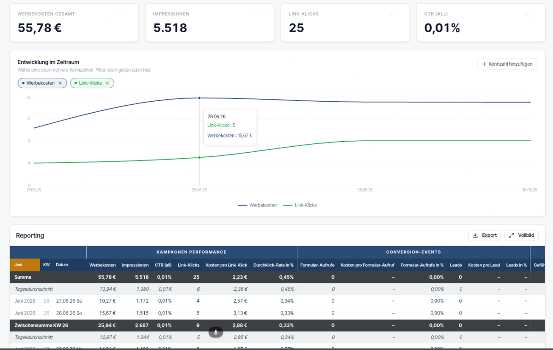Remove the Link-Klicks chip with its x
This screenshot has height=350, width=553.
107,83
